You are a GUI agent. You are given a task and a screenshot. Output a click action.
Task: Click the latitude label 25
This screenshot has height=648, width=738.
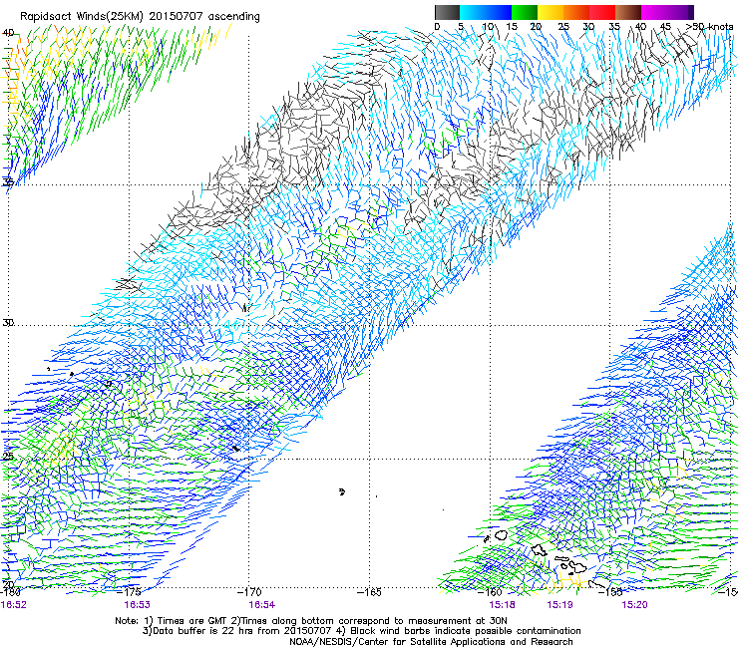(x=8, y=457)
